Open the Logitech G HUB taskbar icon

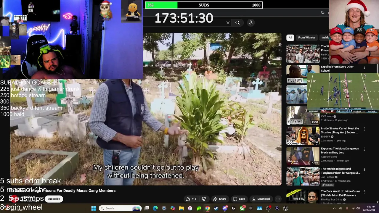click(233, 208)
